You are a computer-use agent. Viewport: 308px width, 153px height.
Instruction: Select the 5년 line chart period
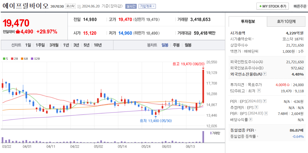[86, 45]
